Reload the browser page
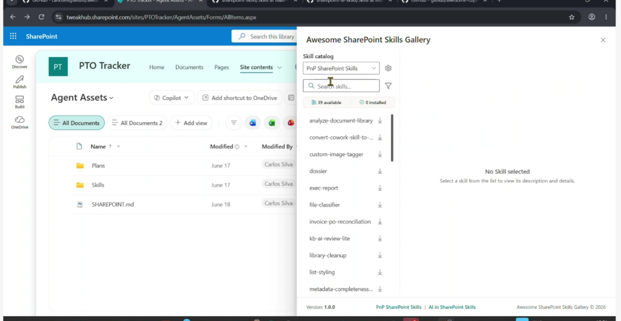 [41, 17]
